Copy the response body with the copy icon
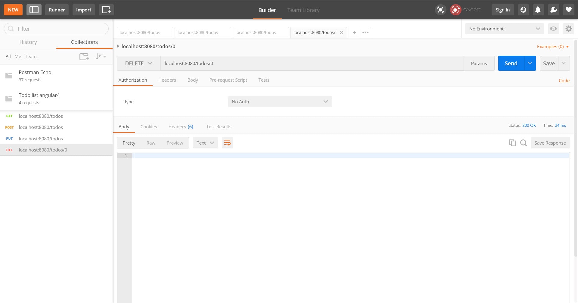 click(512, 142)
